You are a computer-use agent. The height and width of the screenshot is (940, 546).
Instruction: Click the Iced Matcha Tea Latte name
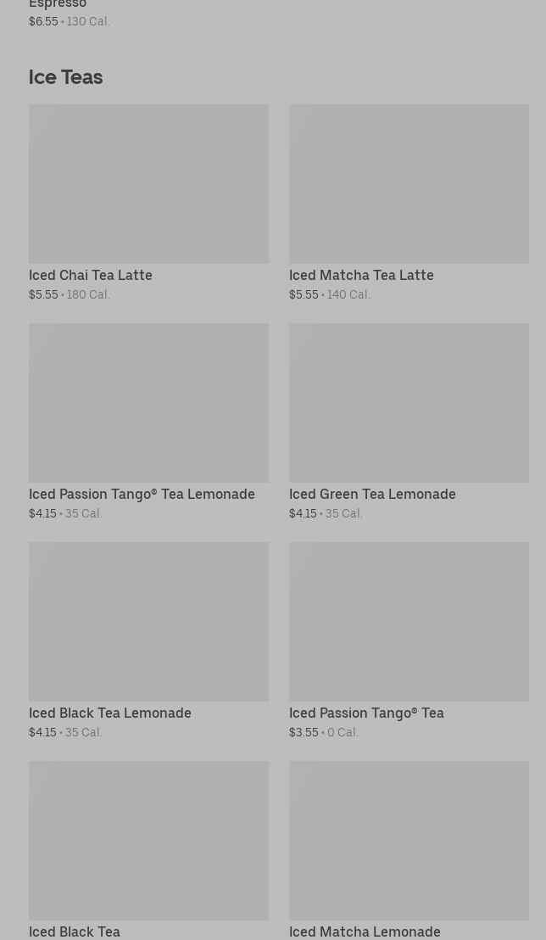click(x=361, y=275)
